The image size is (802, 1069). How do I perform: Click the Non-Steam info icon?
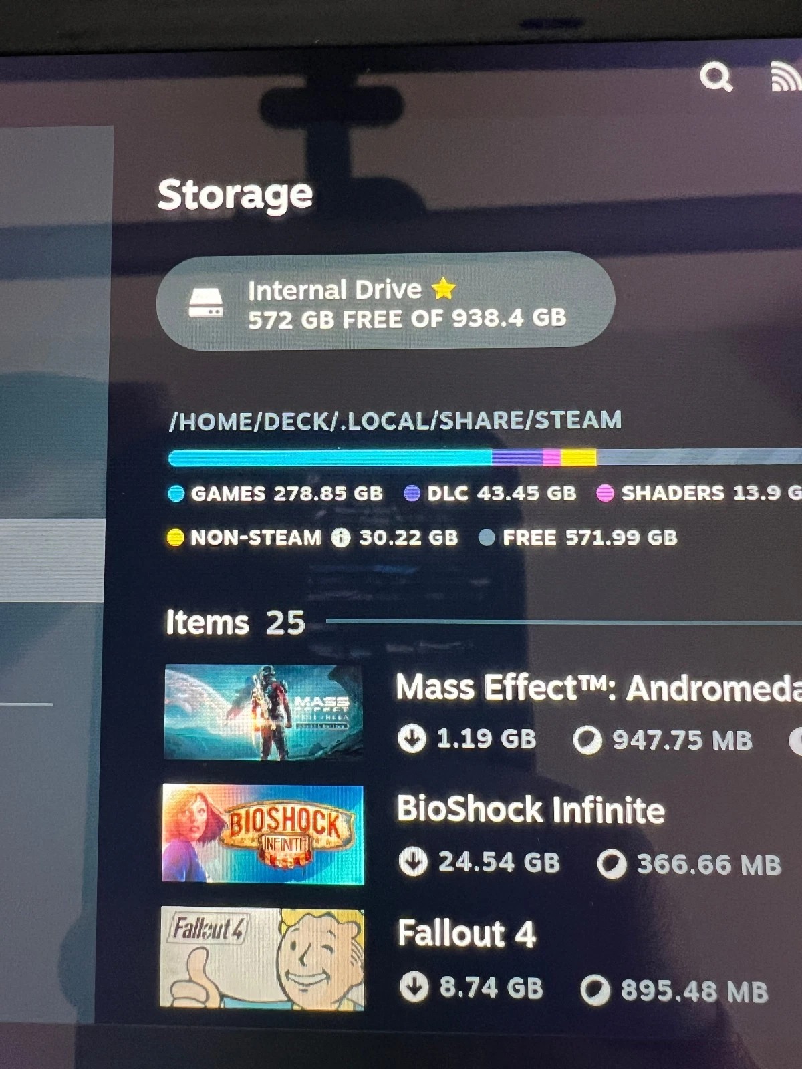(x=341, y=537)
